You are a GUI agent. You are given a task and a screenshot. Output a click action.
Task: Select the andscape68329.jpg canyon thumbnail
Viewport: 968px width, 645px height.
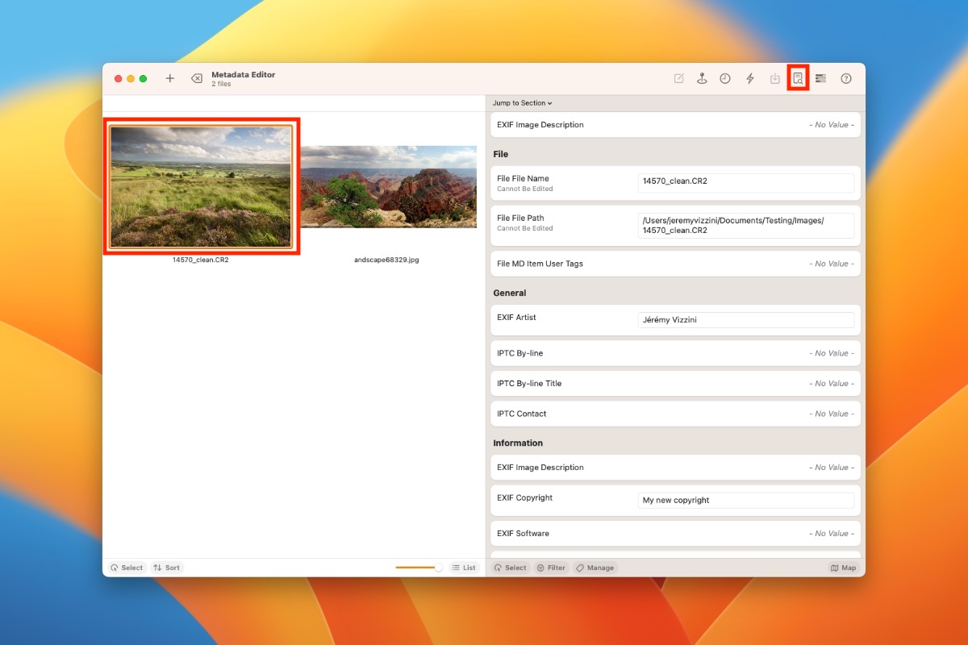389,186
